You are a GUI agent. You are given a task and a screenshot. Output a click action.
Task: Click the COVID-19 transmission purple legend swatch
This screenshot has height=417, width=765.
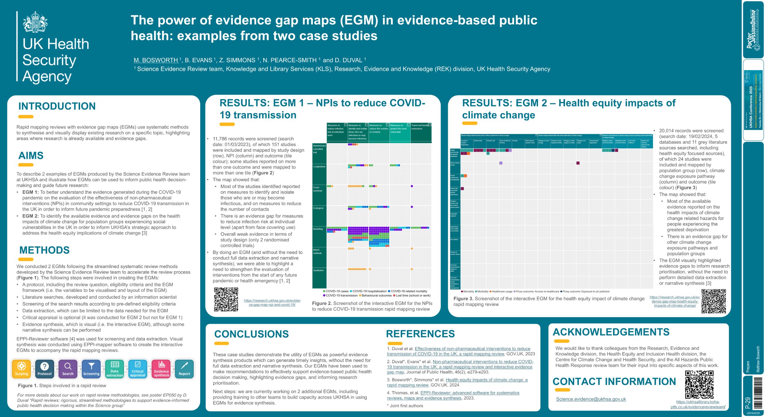[x=324, y=296]
